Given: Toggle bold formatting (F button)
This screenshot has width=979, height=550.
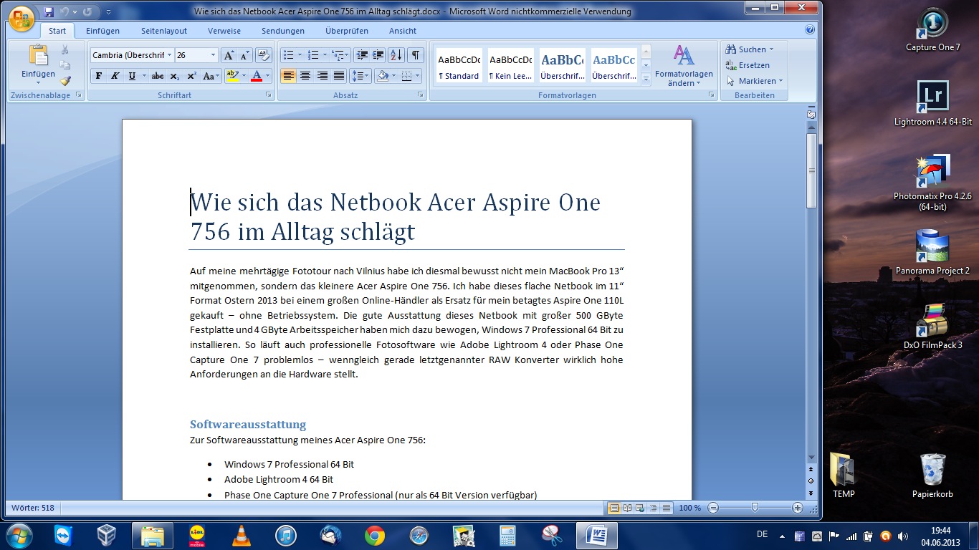Looking at the screenshot, I should coord(98,76).
